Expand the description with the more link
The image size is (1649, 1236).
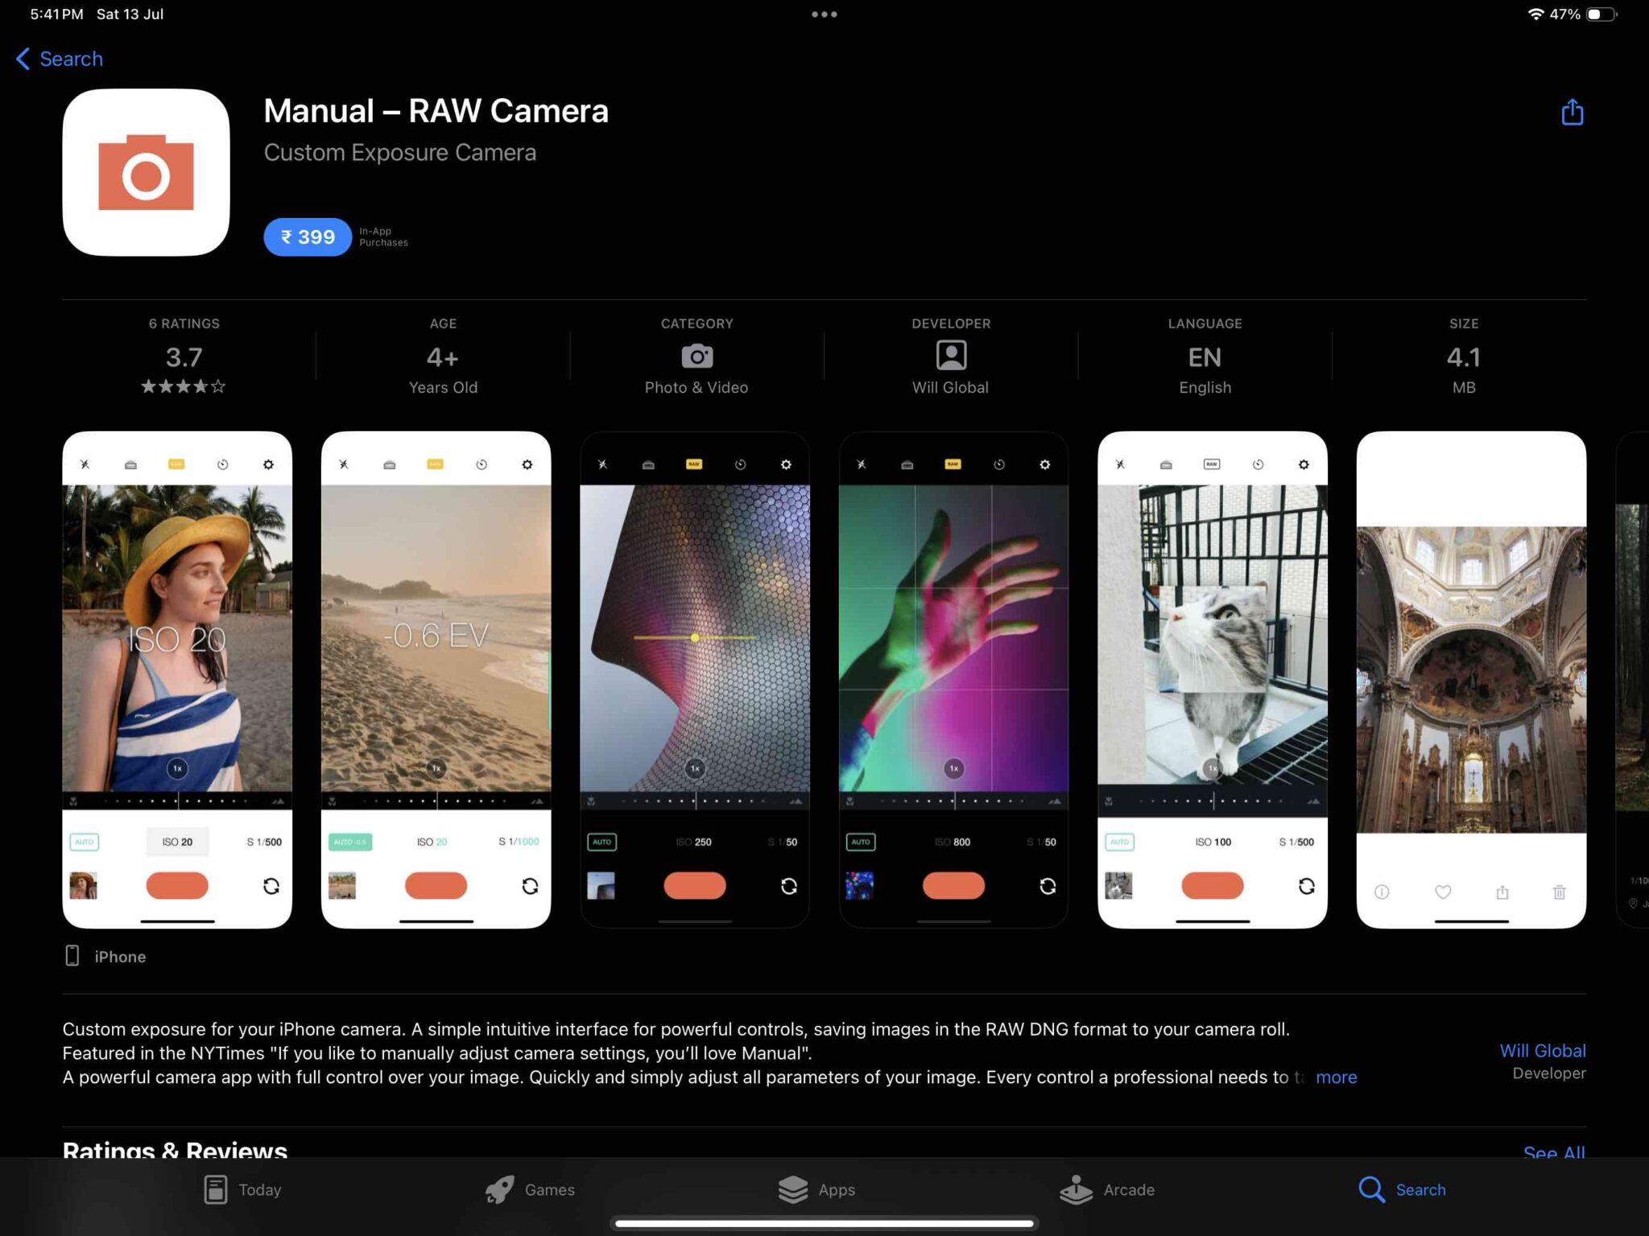point(1336,1077)
